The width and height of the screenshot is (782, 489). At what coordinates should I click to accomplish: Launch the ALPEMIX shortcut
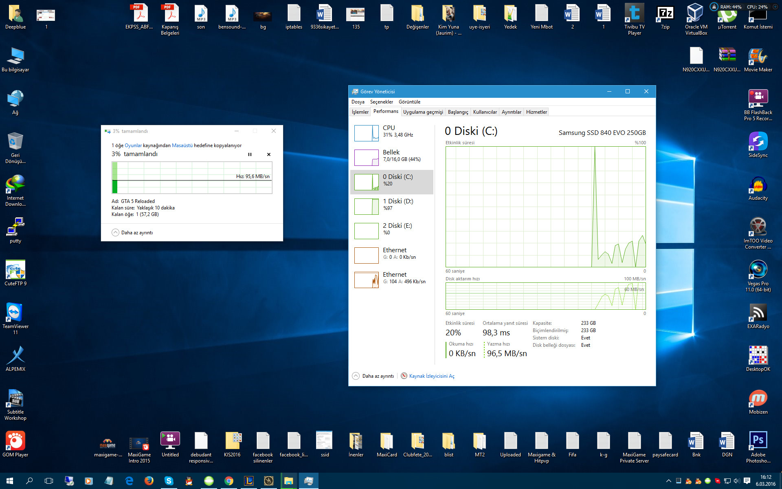click(x=15, y=359)
